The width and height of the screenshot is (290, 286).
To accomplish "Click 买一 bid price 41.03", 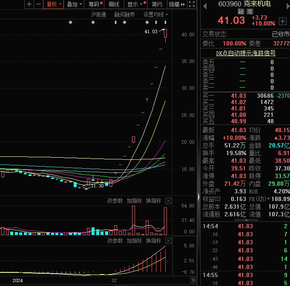I will tap(238, 96).
